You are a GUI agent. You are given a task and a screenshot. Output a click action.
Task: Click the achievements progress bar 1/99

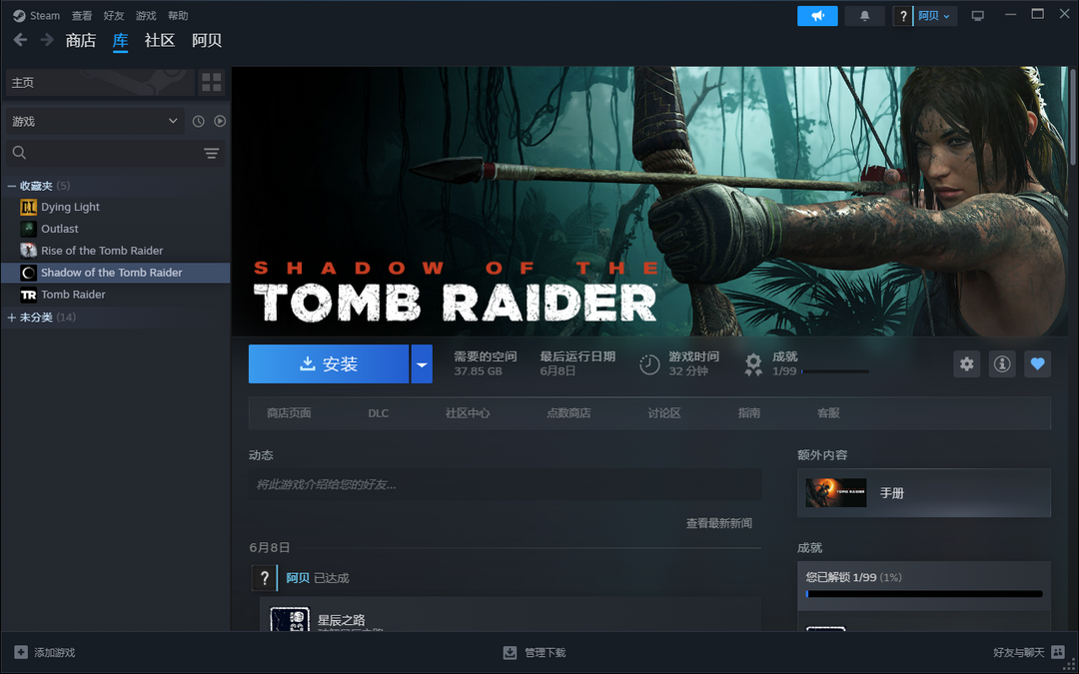(x=834, y=371)
